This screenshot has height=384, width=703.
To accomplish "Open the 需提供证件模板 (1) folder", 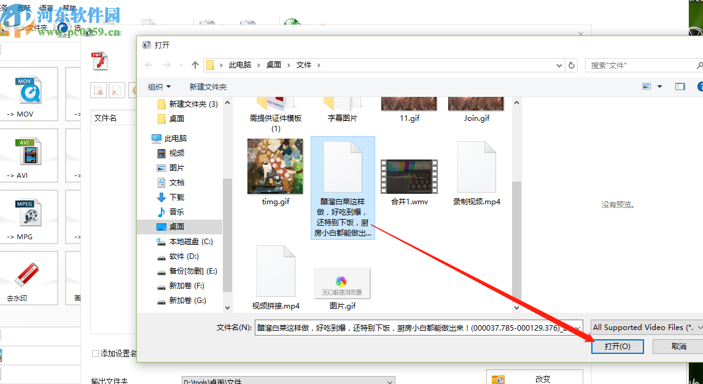I will 276,114.
